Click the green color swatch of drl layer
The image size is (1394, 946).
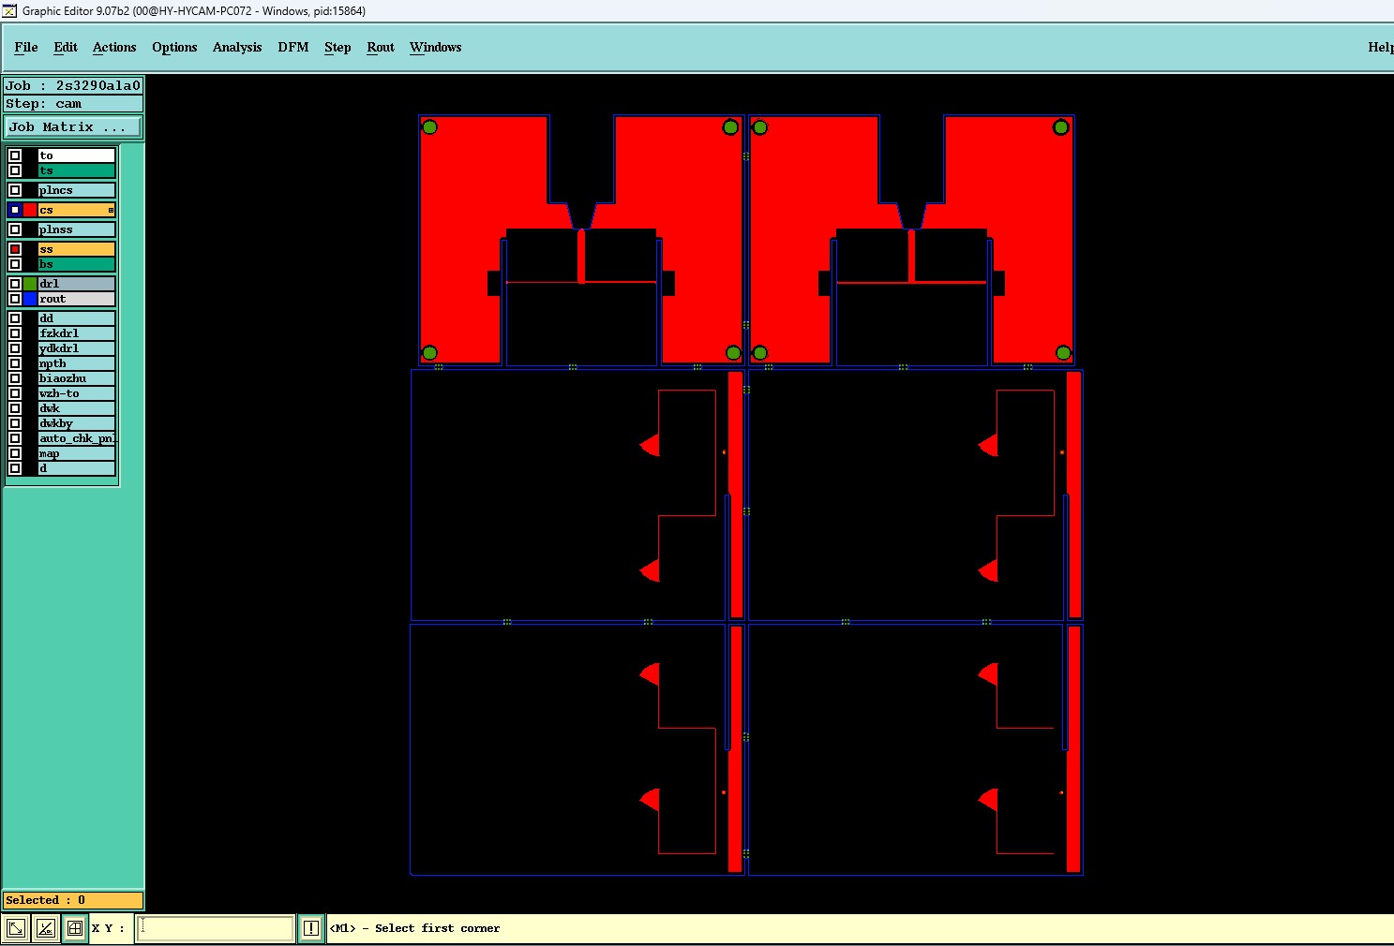tap(30, 284)
